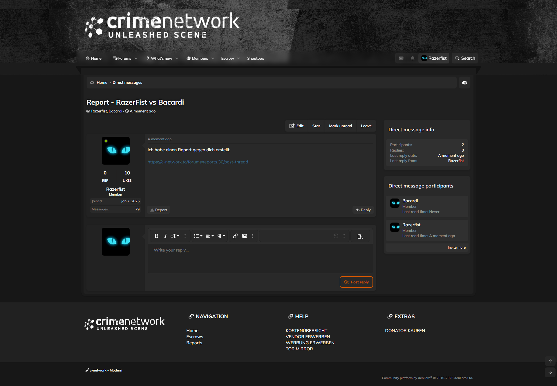Image resolution: width=557 pixels, height=386 pixels.
Task: Mark conversation unread
Action: (x=340, y=126)
